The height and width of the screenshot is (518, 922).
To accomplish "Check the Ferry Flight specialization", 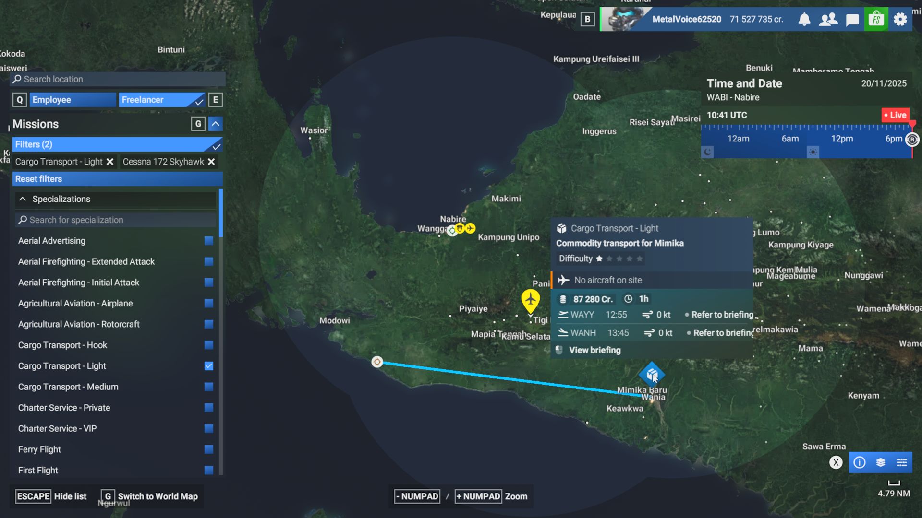I will (x=208, y=449).
